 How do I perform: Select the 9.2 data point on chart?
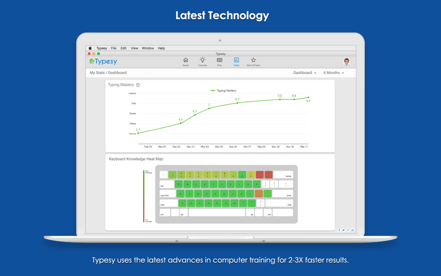(308, 98)
